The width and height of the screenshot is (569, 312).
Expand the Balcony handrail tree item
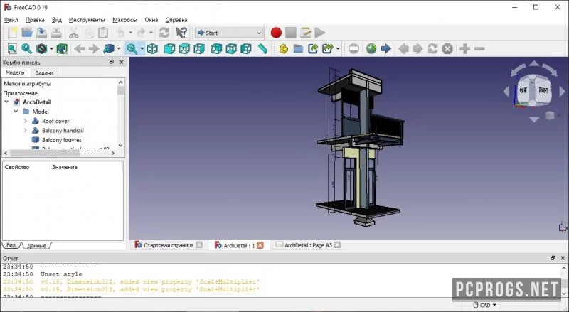[25, 130]
